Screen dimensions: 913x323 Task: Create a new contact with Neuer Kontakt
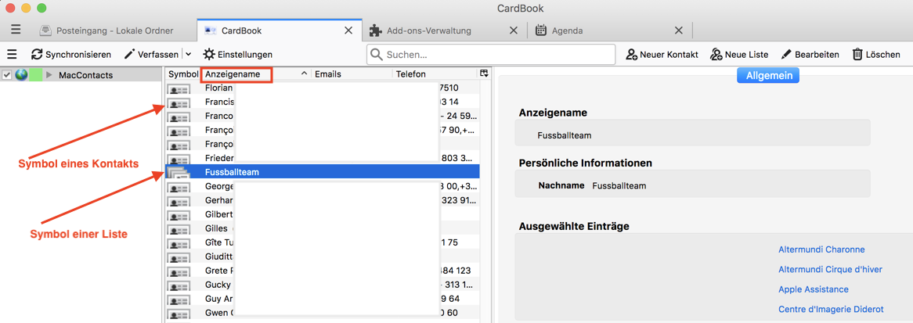pos(662,55)
